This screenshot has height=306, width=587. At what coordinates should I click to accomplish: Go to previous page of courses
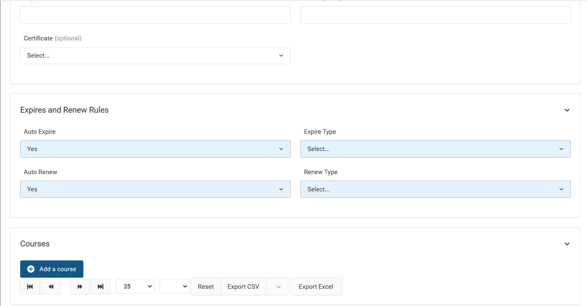pos(51,286)
